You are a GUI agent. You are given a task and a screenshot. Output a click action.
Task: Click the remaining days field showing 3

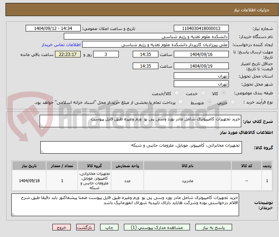point(106,54)
